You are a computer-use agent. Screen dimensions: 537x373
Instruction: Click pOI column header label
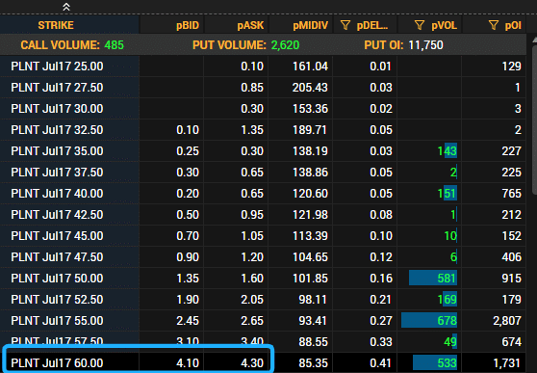tap(513, 25)
